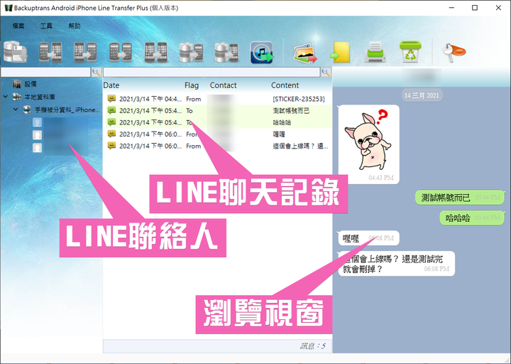Click the 測試帳號而已 content cell in list

click(291, 111)
